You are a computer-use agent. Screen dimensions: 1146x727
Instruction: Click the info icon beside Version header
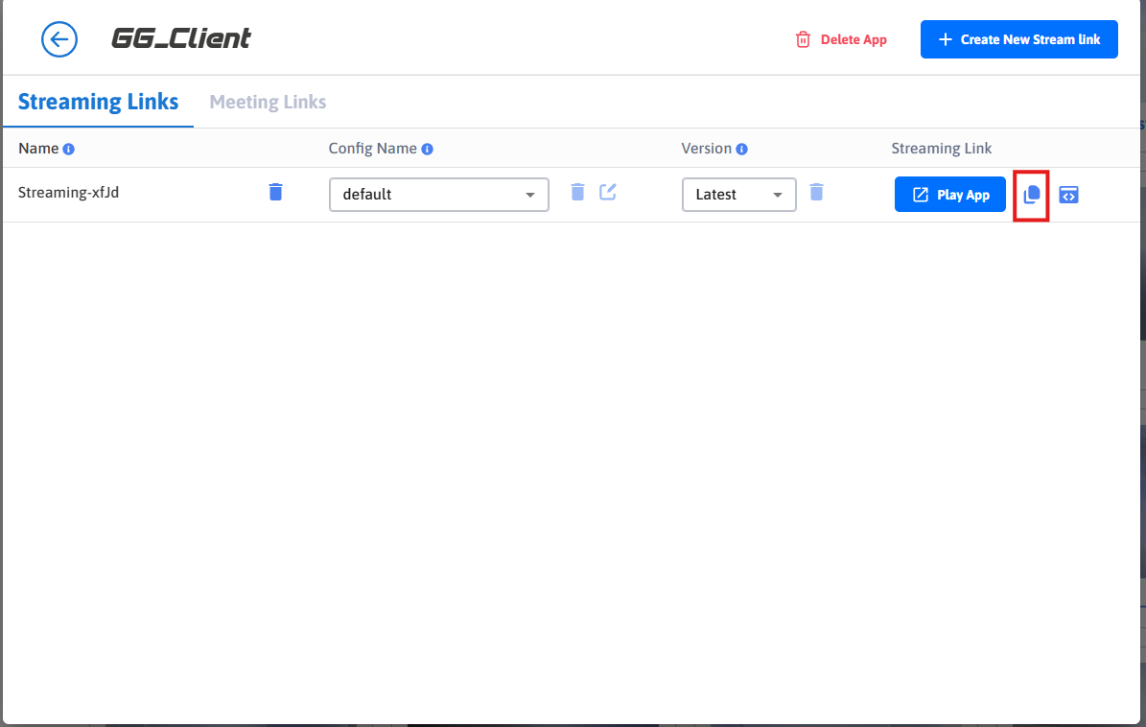point(742,150)
